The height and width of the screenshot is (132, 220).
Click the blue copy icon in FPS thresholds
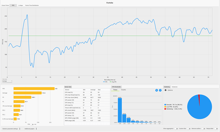pos(157,90)
